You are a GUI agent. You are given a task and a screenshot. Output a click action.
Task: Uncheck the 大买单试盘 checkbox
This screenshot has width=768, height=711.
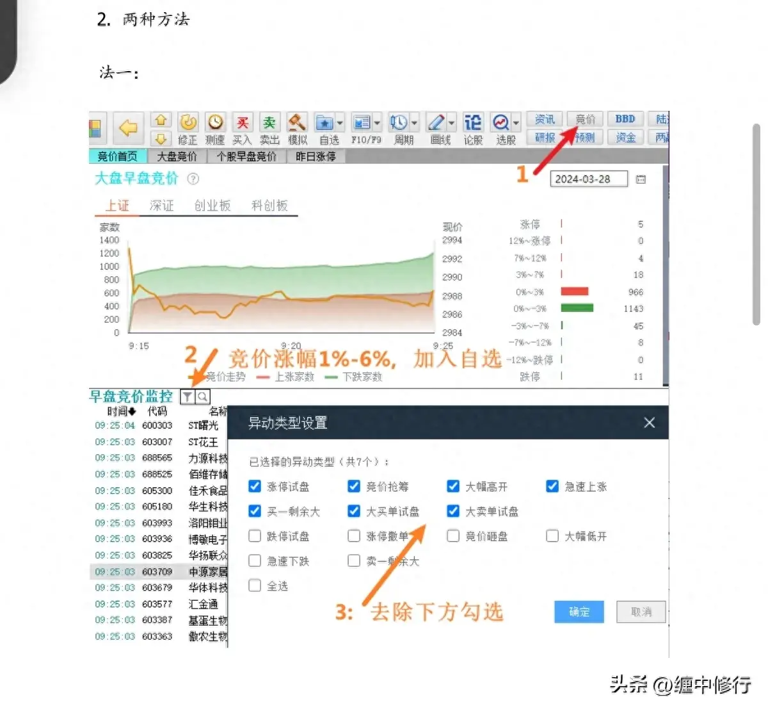click(x=354, y=511)
